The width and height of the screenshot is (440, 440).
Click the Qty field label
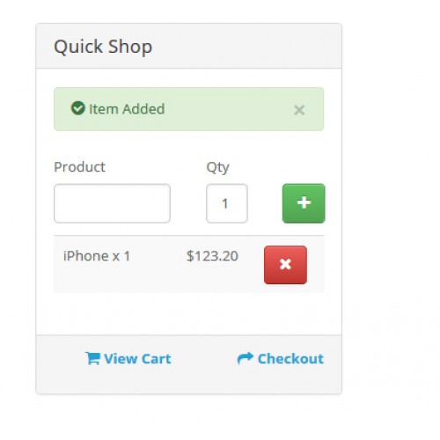click(x=217, y=167)
